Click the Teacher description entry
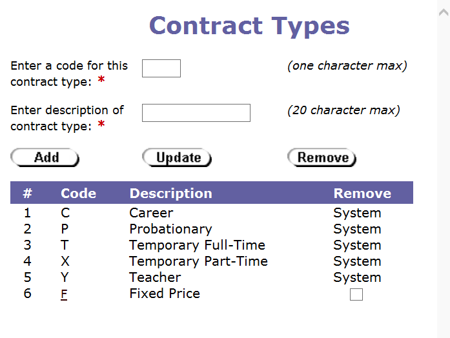Screen dimensions: 450x338 [x=155, y=277]
